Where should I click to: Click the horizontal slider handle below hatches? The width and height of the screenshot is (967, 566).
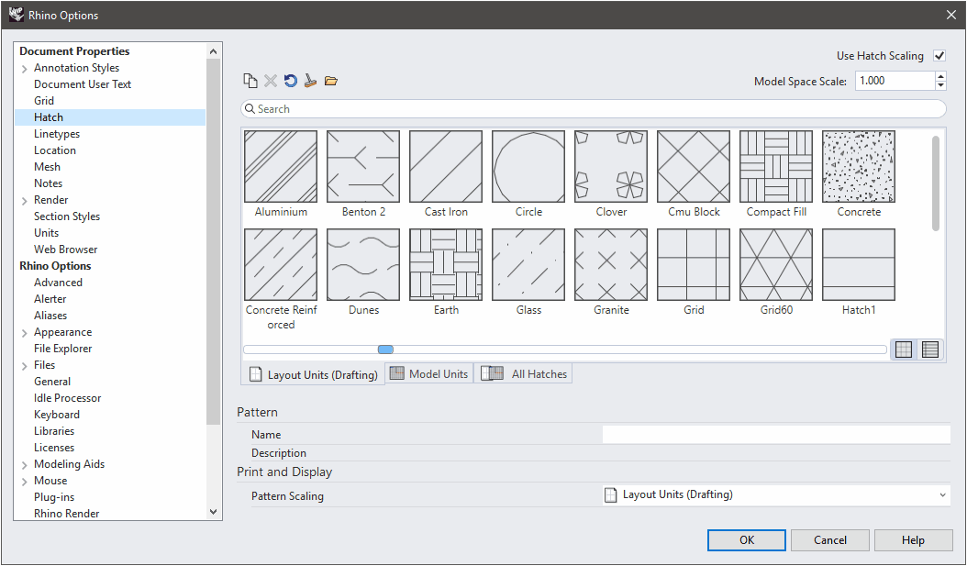[x=385, y=350]
